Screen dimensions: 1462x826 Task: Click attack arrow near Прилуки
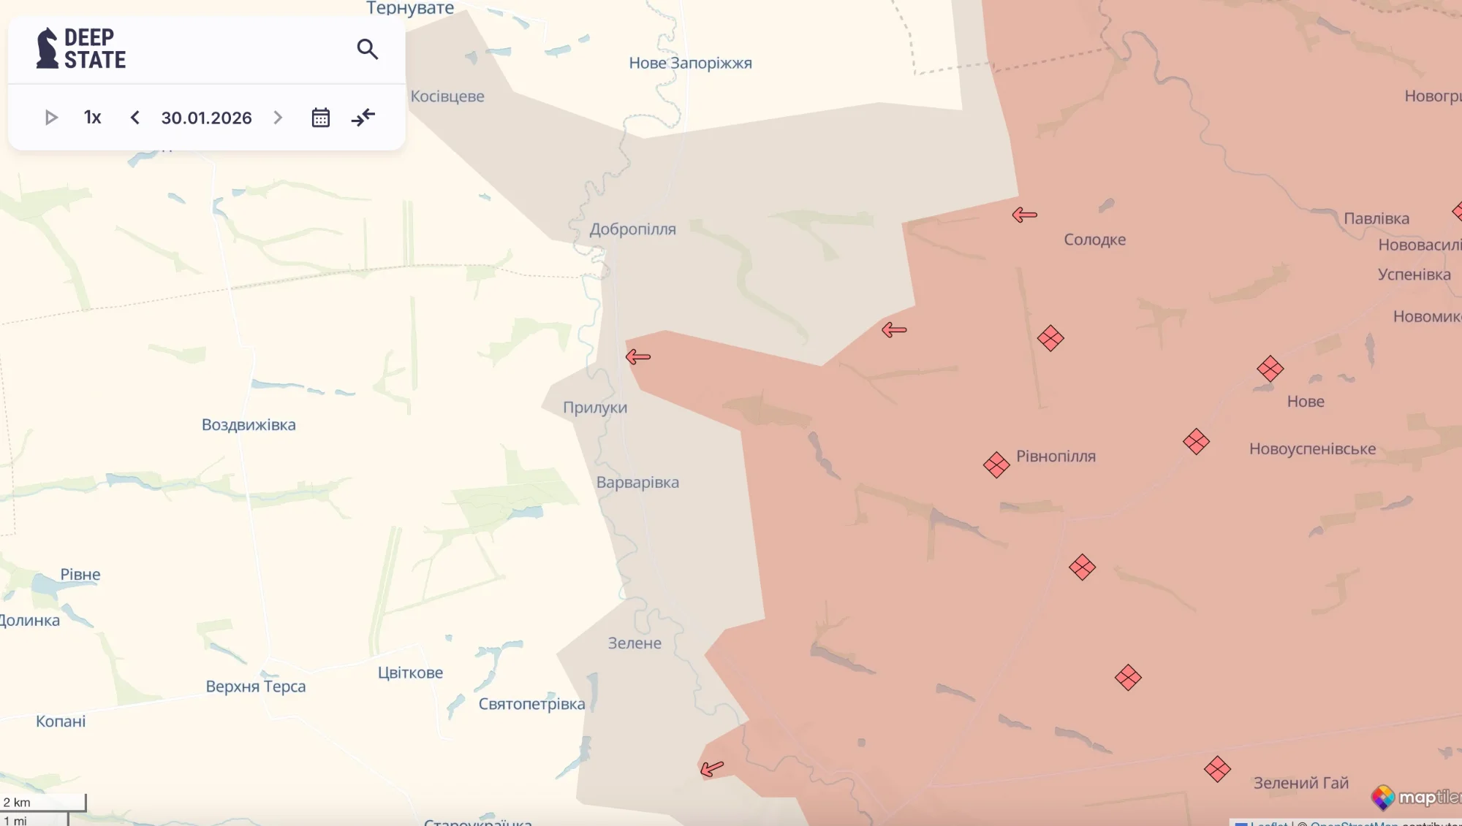[x=638, y=357]
